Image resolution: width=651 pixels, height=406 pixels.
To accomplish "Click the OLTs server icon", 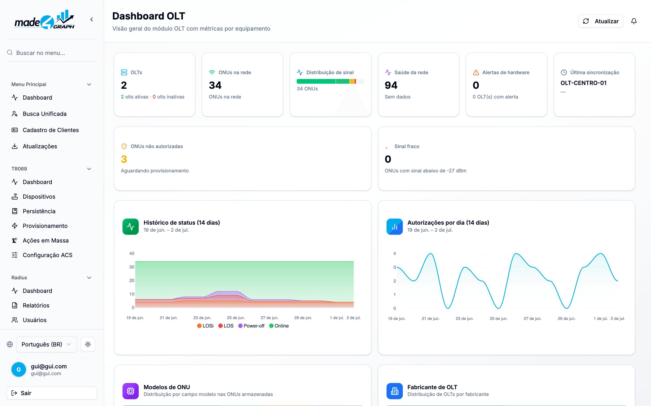I will [124, 72].
